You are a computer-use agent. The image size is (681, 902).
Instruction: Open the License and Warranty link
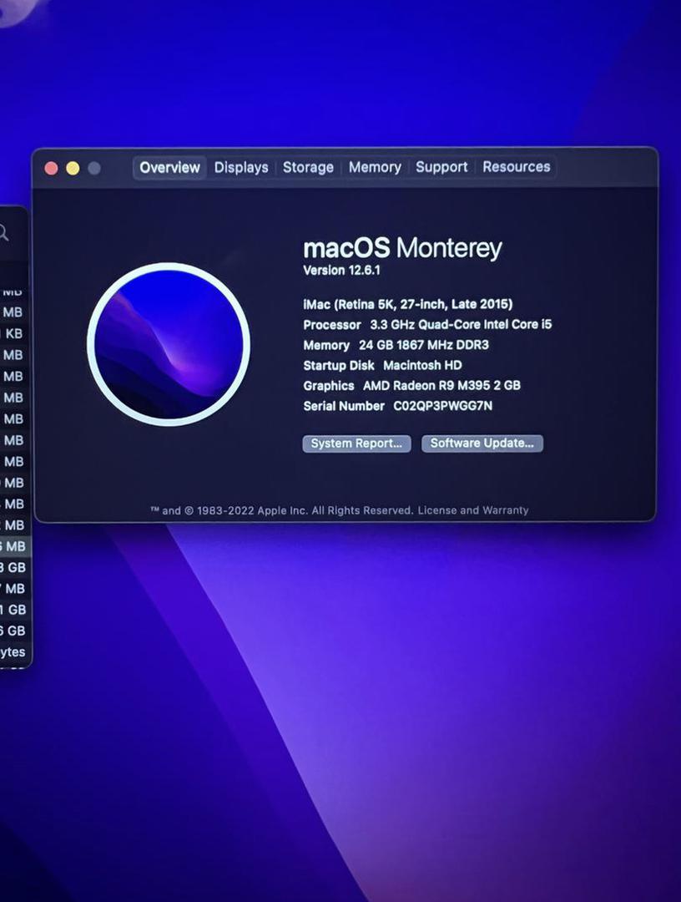coord(473,510)
